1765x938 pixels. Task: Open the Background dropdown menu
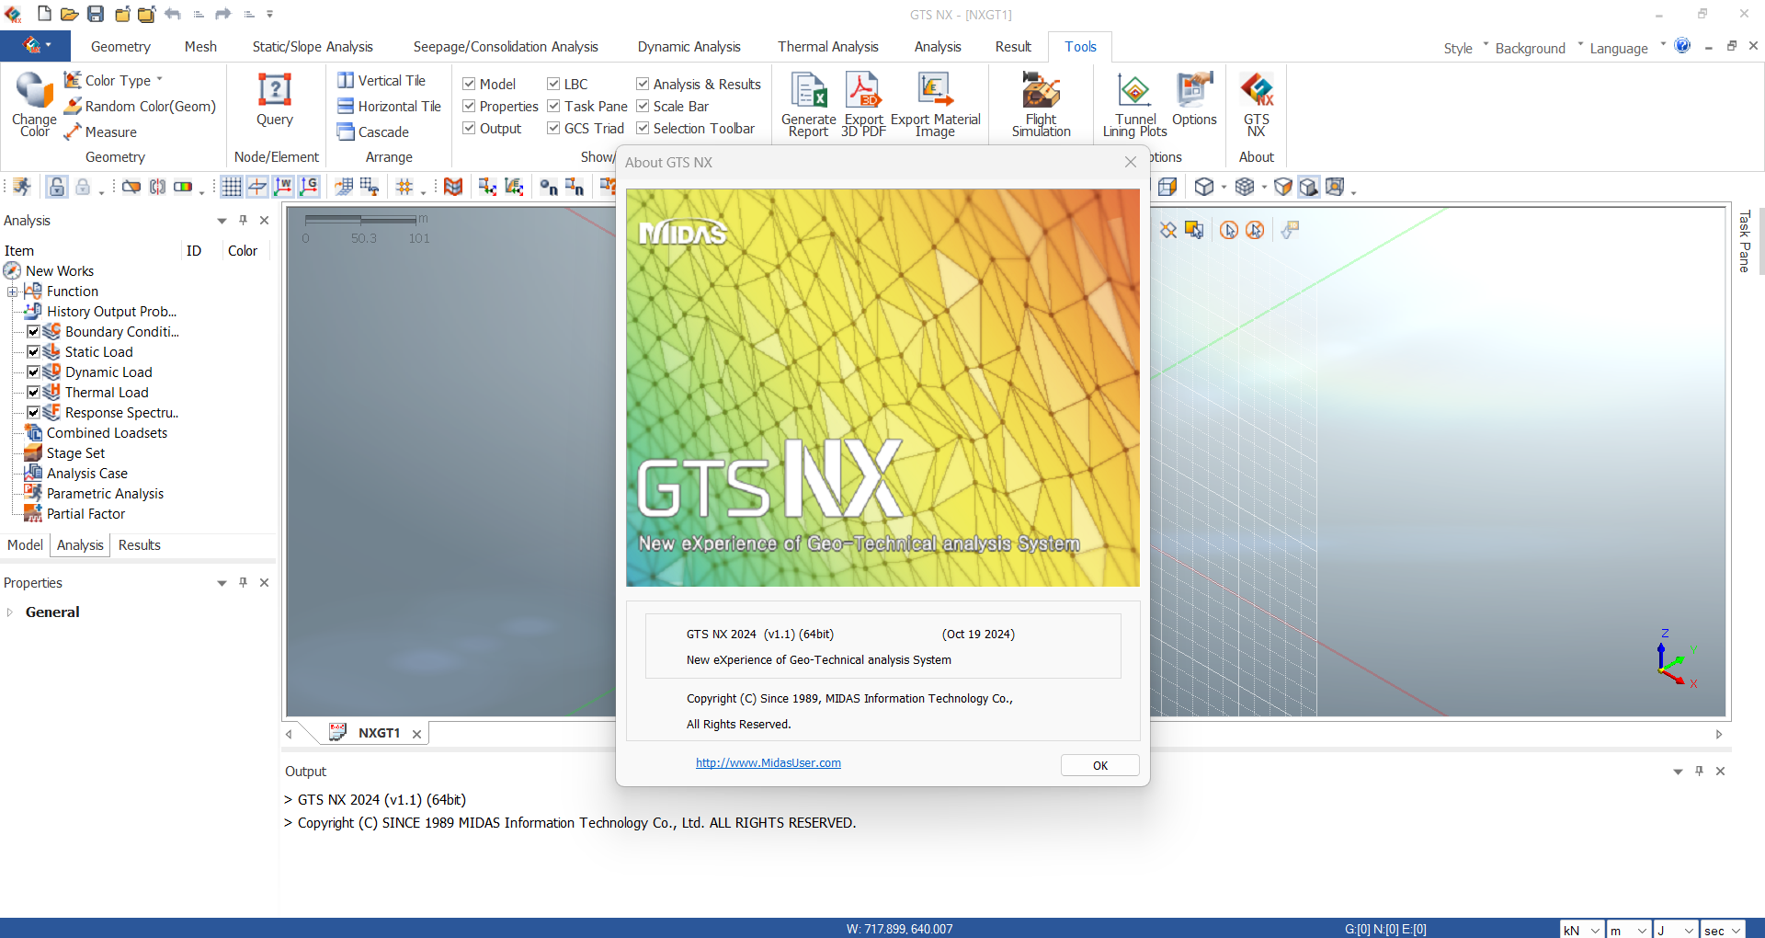pos(1539,48)
